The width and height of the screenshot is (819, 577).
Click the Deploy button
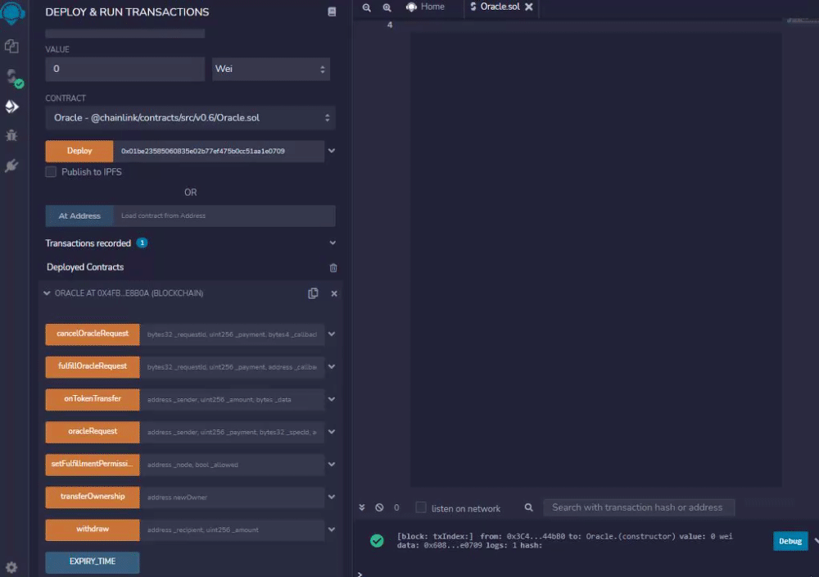click(79, 151)
